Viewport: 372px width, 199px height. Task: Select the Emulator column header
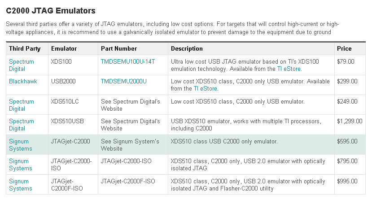click(64, 48)
